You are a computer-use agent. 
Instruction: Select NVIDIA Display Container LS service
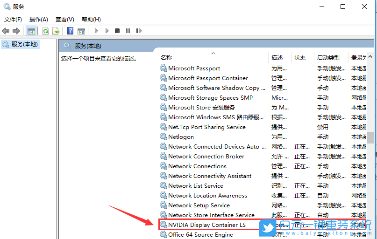[206, 225]
